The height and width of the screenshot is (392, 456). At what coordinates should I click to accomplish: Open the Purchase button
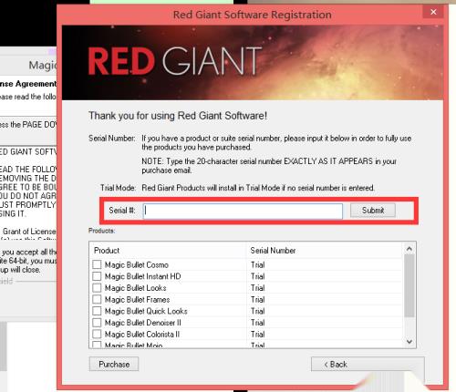pos(114,364)
